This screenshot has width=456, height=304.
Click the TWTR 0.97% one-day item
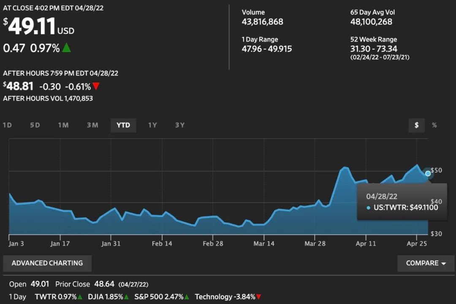point(58,297)
